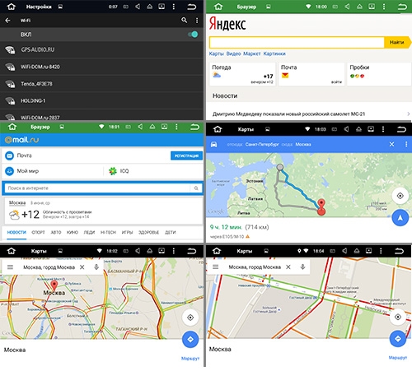Click Маршрут link in Maps showing 18:04
Viewport: 412px width, 371px height.
(398, 358)
